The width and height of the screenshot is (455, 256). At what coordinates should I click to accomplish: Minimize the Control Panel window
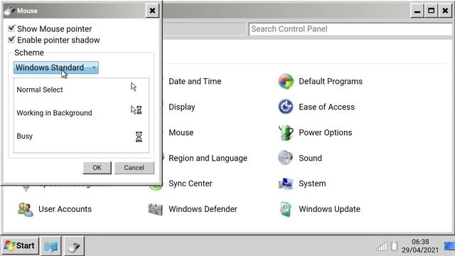click(x=417, y=11)
